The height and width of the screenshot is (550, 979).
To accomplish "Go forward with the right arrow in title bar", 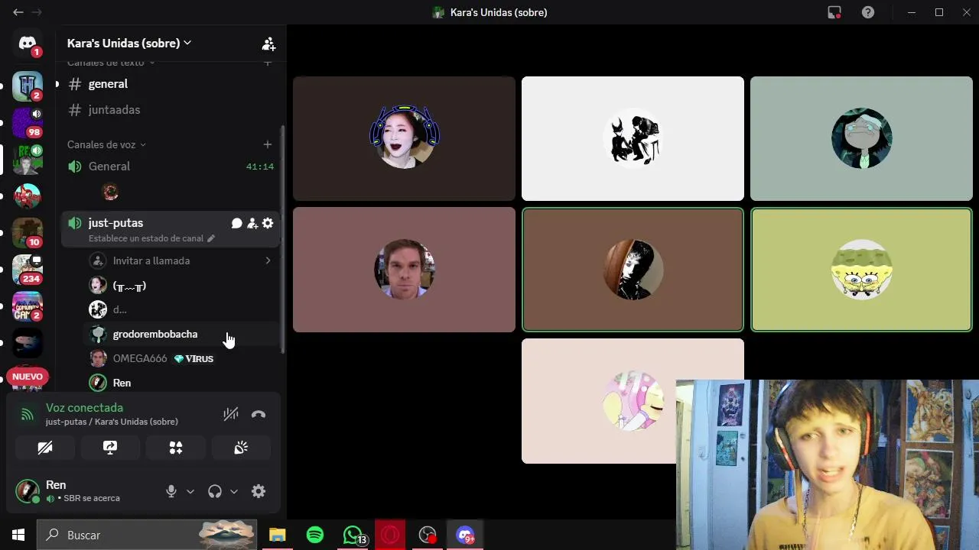I will point(37,12).
